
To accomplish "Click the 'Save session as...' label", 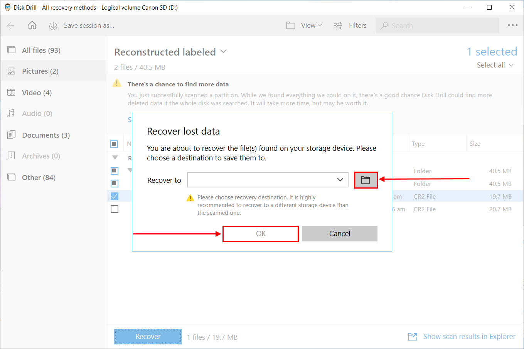I will pyautogui.click(x=89, y=25).
